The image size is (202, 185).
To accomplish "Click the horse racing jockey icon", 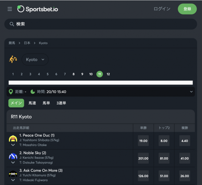I will [13, 59].
